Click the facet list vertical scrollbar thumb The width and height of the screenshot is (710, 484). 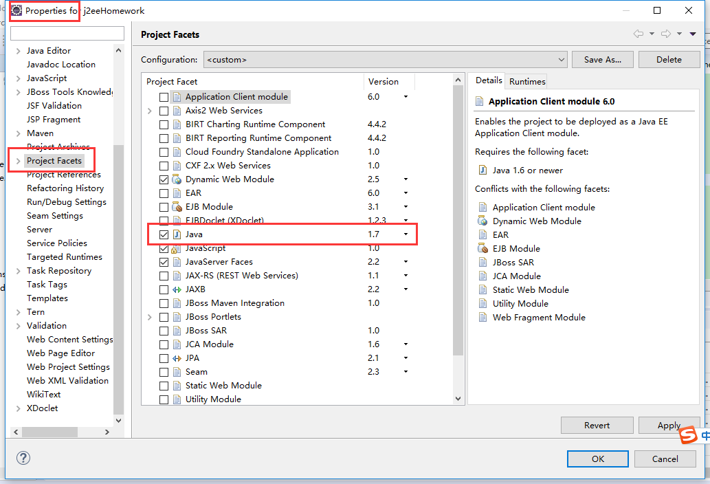[x=458, y=220]
